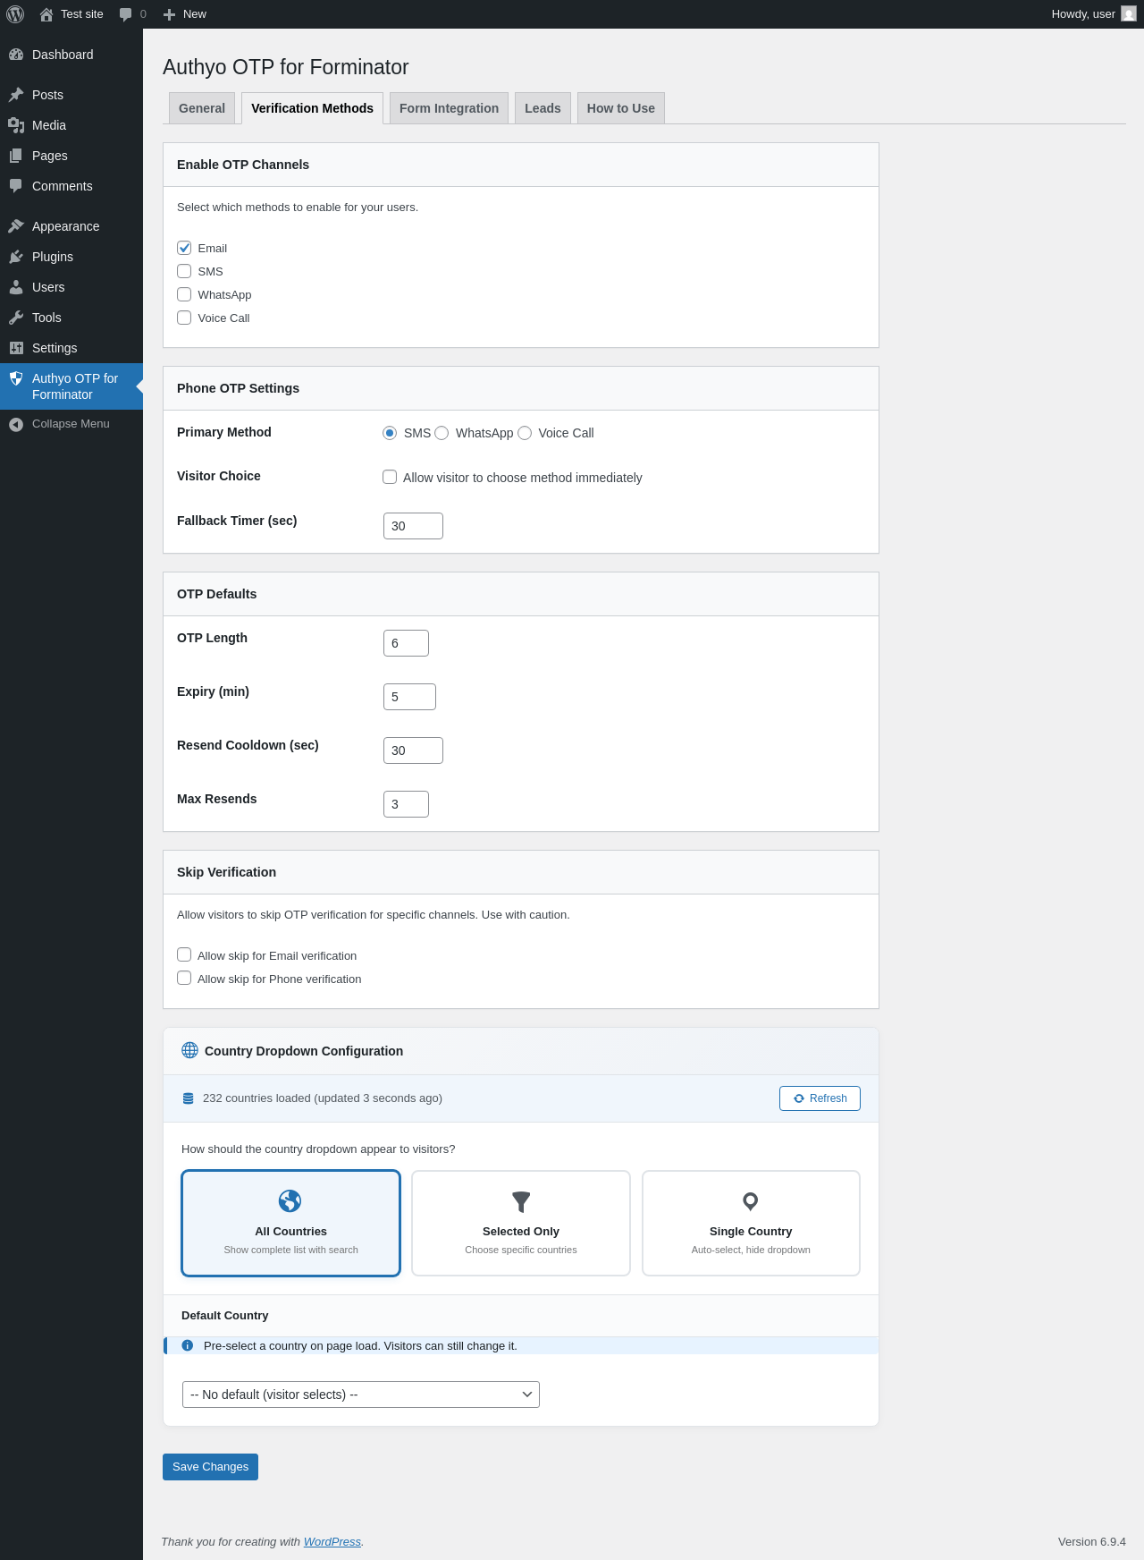This screenshot has width=1144, height=1560.
Task: Tick the Voice Call channel checkbox
Action: (x=184, y=318)
